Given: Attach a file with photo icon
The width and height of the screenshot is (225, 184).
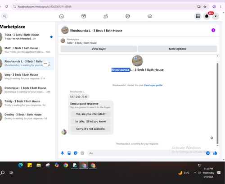Looking at the screenshot, I should 69,153.
